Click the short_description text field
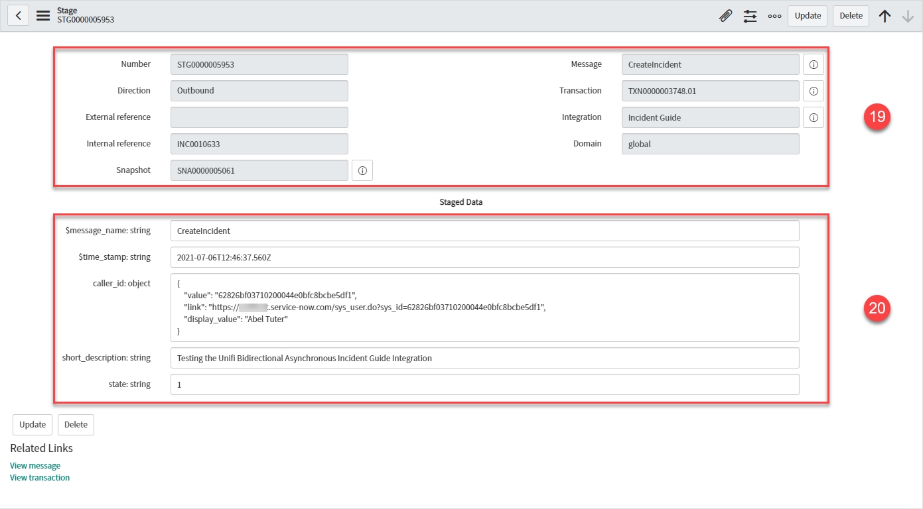Image resolution: width=923 pixels, height=509 pixels. [x=484, y=358]
